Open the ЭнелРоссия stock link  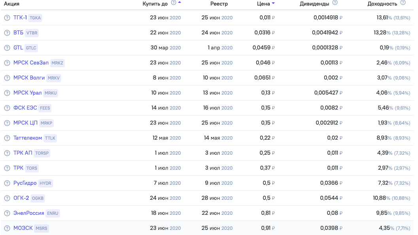(x=29, y=213)
